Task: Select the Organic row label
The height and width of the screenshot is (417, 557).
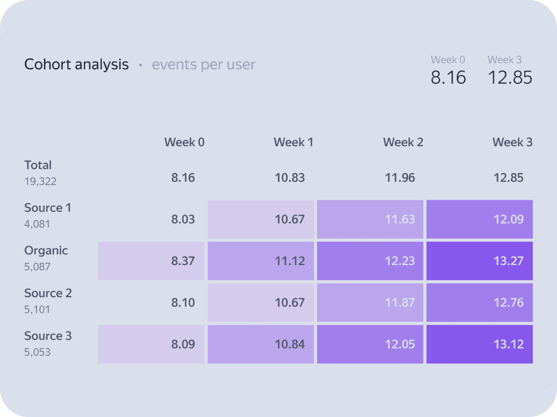Action: [x=46, y=250]
